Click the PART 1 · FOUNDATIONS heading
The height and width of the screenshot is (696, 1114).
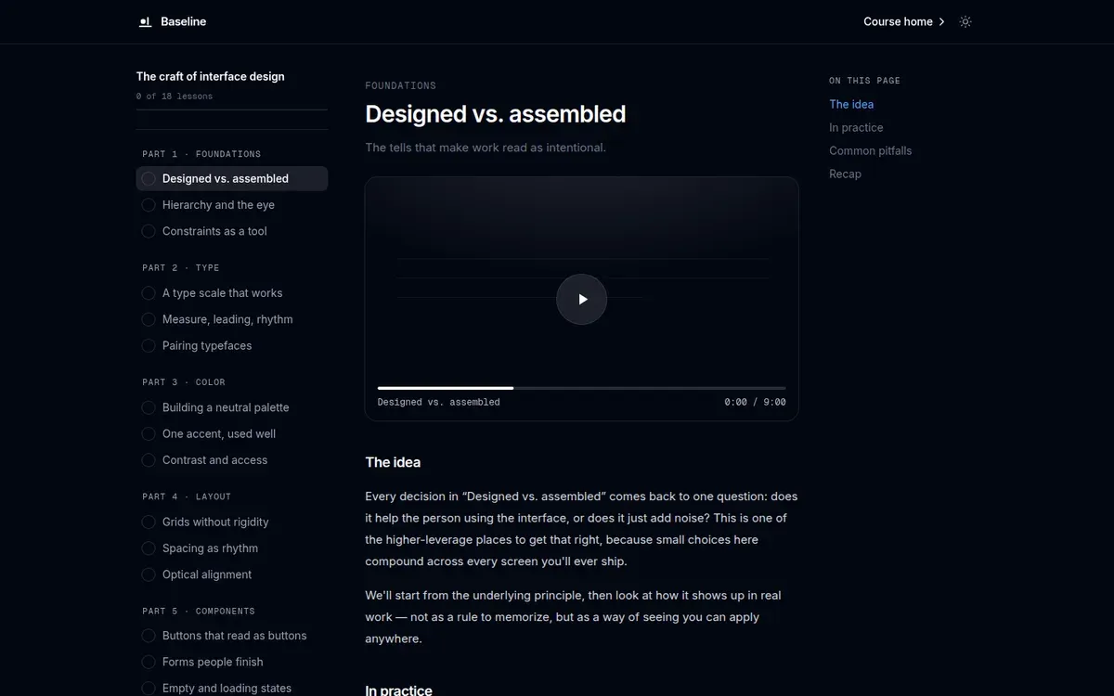click(x=201, y=154)
